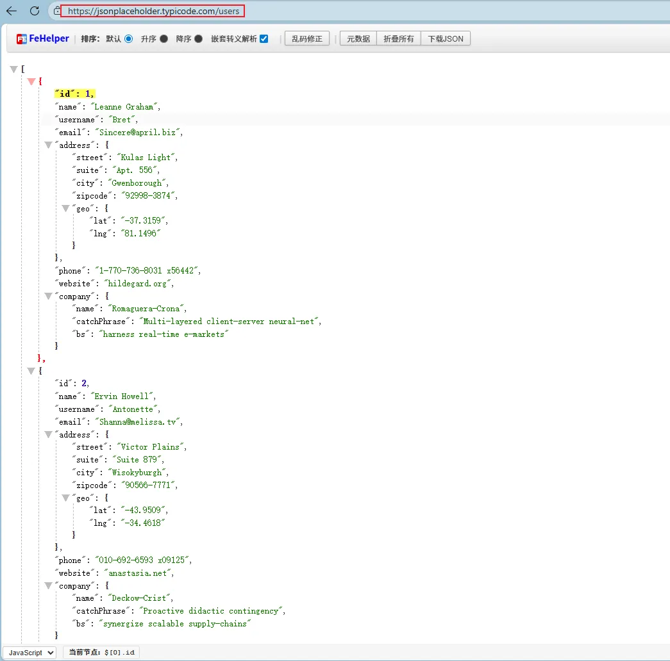The height and width of the screenshot is (661, 670).
Task: Toggle the 嵌套转义解析 checkbox
Action: (264, 38)
